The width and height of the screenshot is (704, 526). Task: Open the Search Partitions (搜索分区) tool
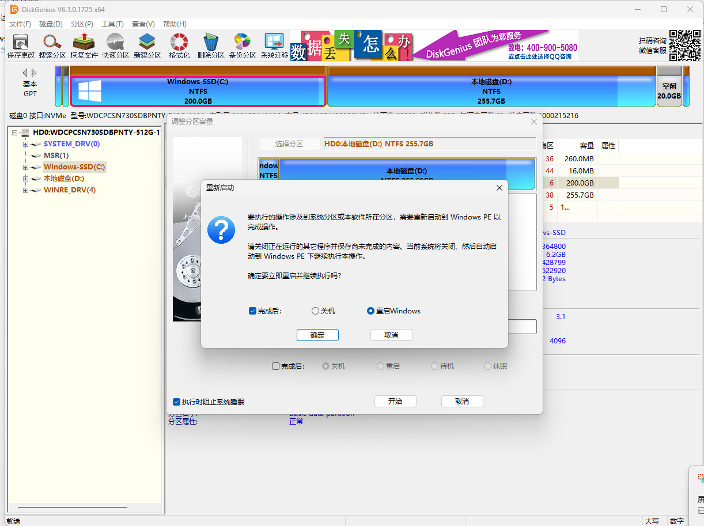52,46
